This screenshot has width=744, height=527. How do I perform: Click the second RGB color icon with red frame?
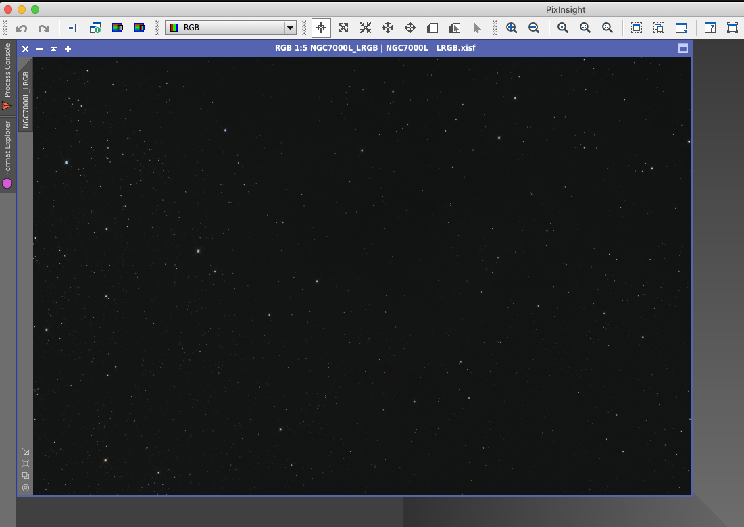(x=139, y=28)
